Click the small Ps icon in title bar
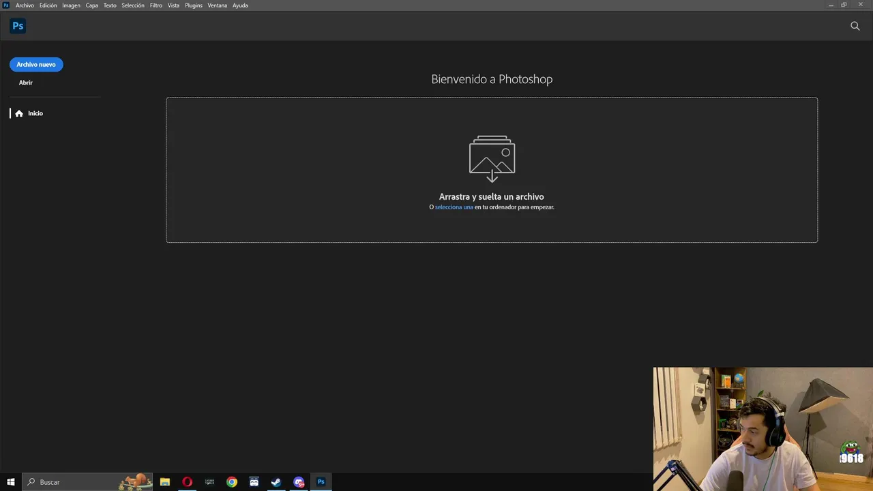 6,5
